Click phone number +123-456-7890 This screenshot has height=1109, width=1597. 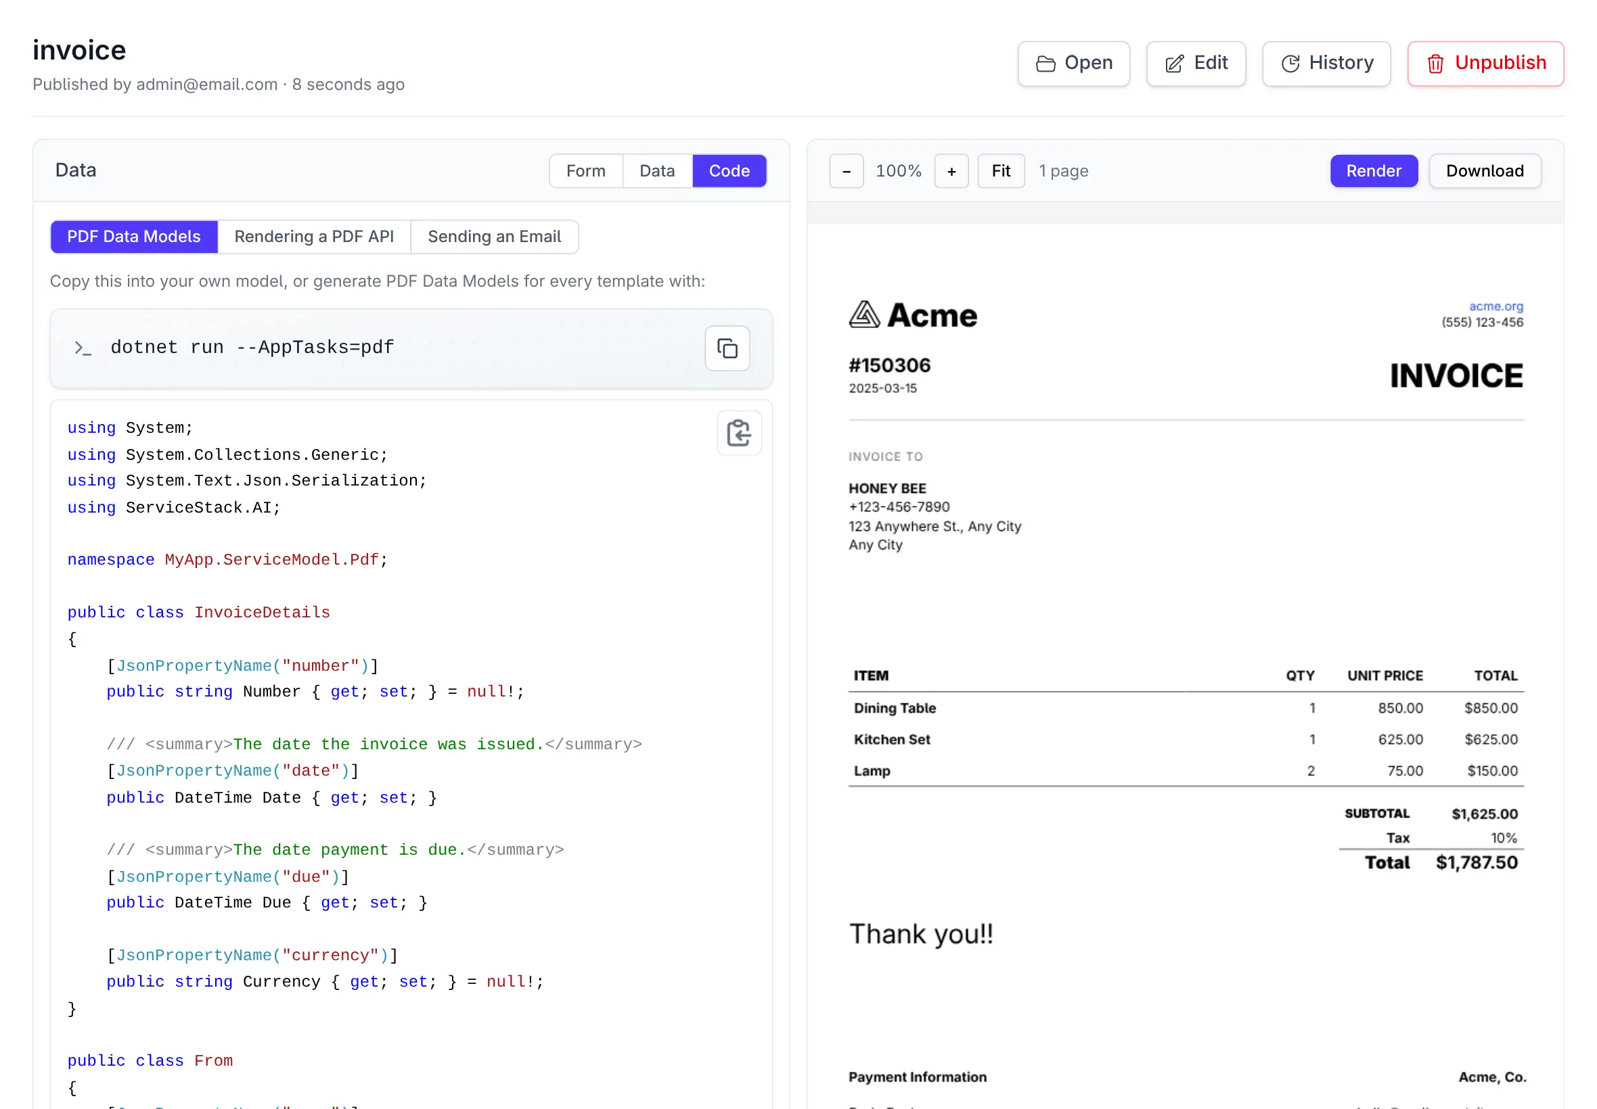click(898, 507)
